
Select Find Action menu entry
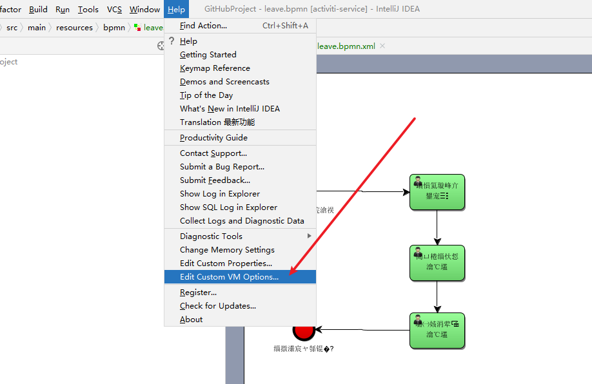click(x=240, y=26)
